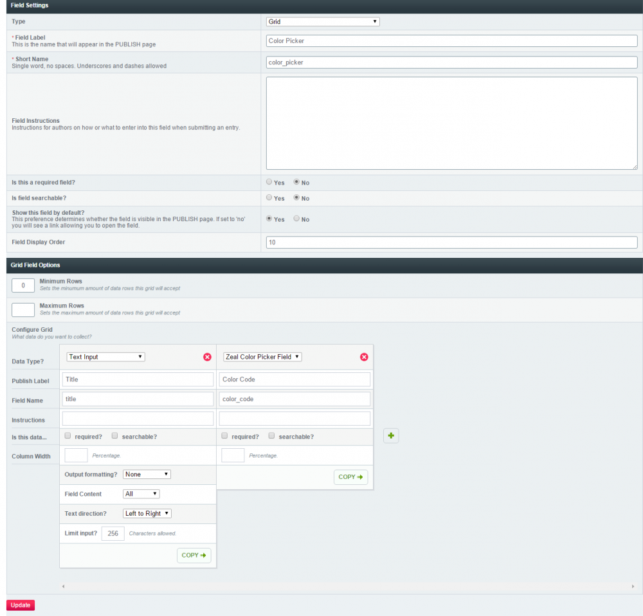Screen dimensions: 643x616
Task: Open the Type dropdown showing Grid
Action: click(x=322, y=21)
